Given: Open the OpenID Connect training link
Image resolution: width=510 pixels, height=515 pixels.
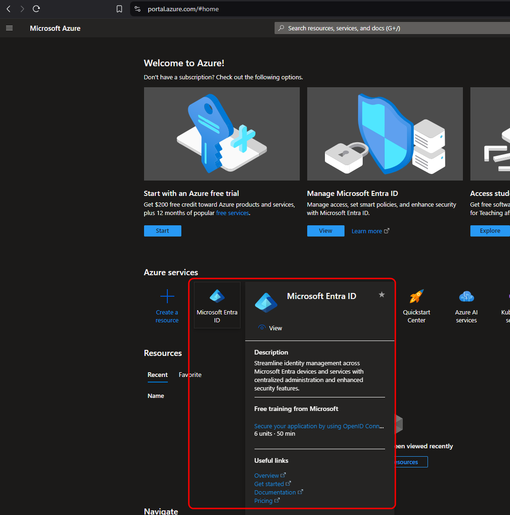Looking at the screenshot, I should [x=319, y=426].
